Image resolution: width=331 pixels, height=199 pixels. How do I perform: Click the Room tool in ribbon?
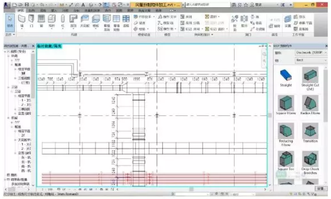pyautogui.click(x=186, y=16)
